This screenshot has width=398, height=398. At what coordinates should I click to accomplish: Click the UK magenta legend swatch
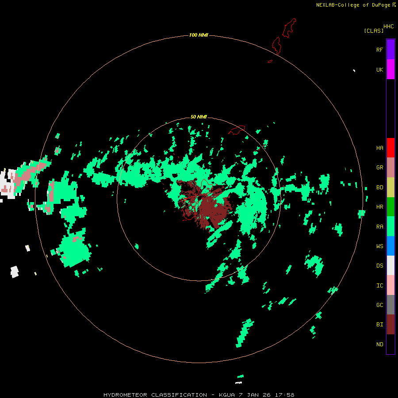coord(390,69)
